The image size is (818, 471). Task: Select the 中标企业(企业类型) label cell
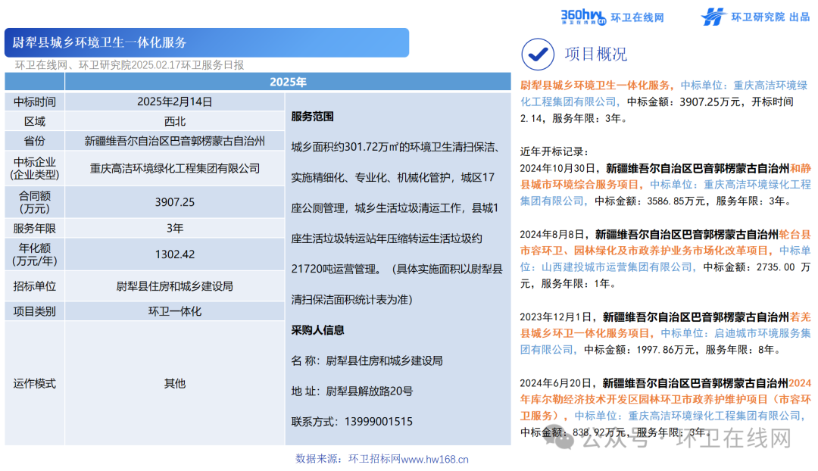pos(34,168)
